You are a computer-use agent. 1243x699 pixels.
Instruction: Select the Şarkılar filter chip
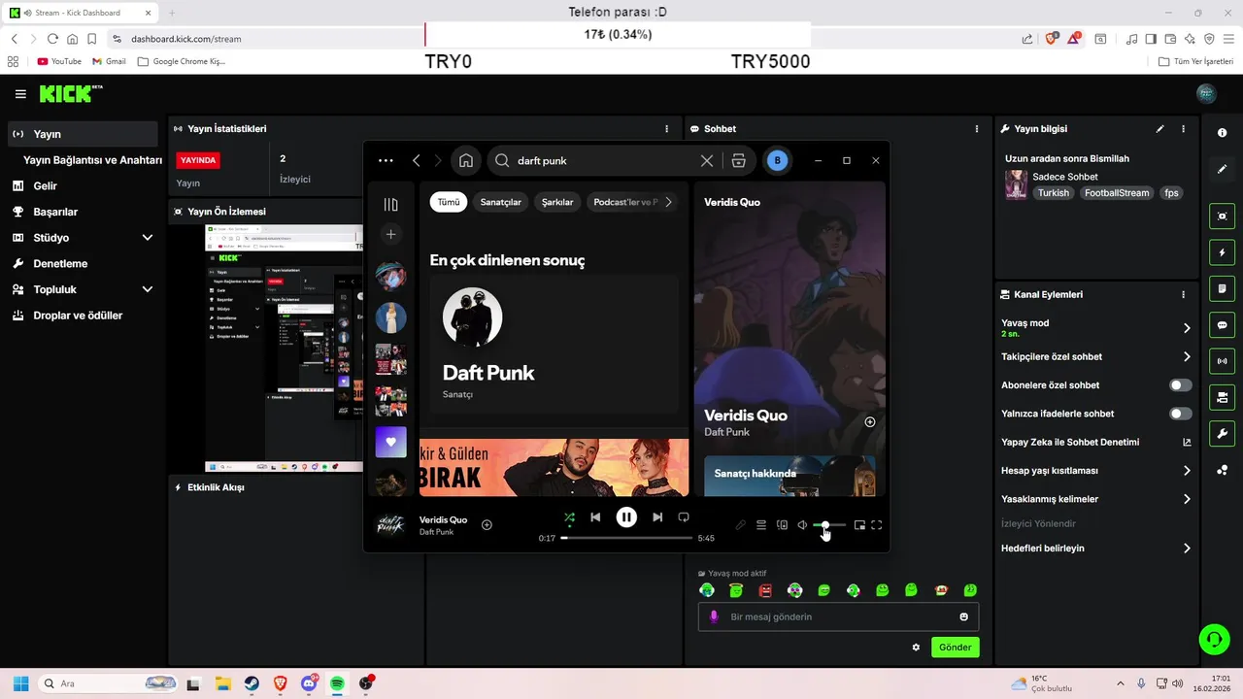(557, 202)
